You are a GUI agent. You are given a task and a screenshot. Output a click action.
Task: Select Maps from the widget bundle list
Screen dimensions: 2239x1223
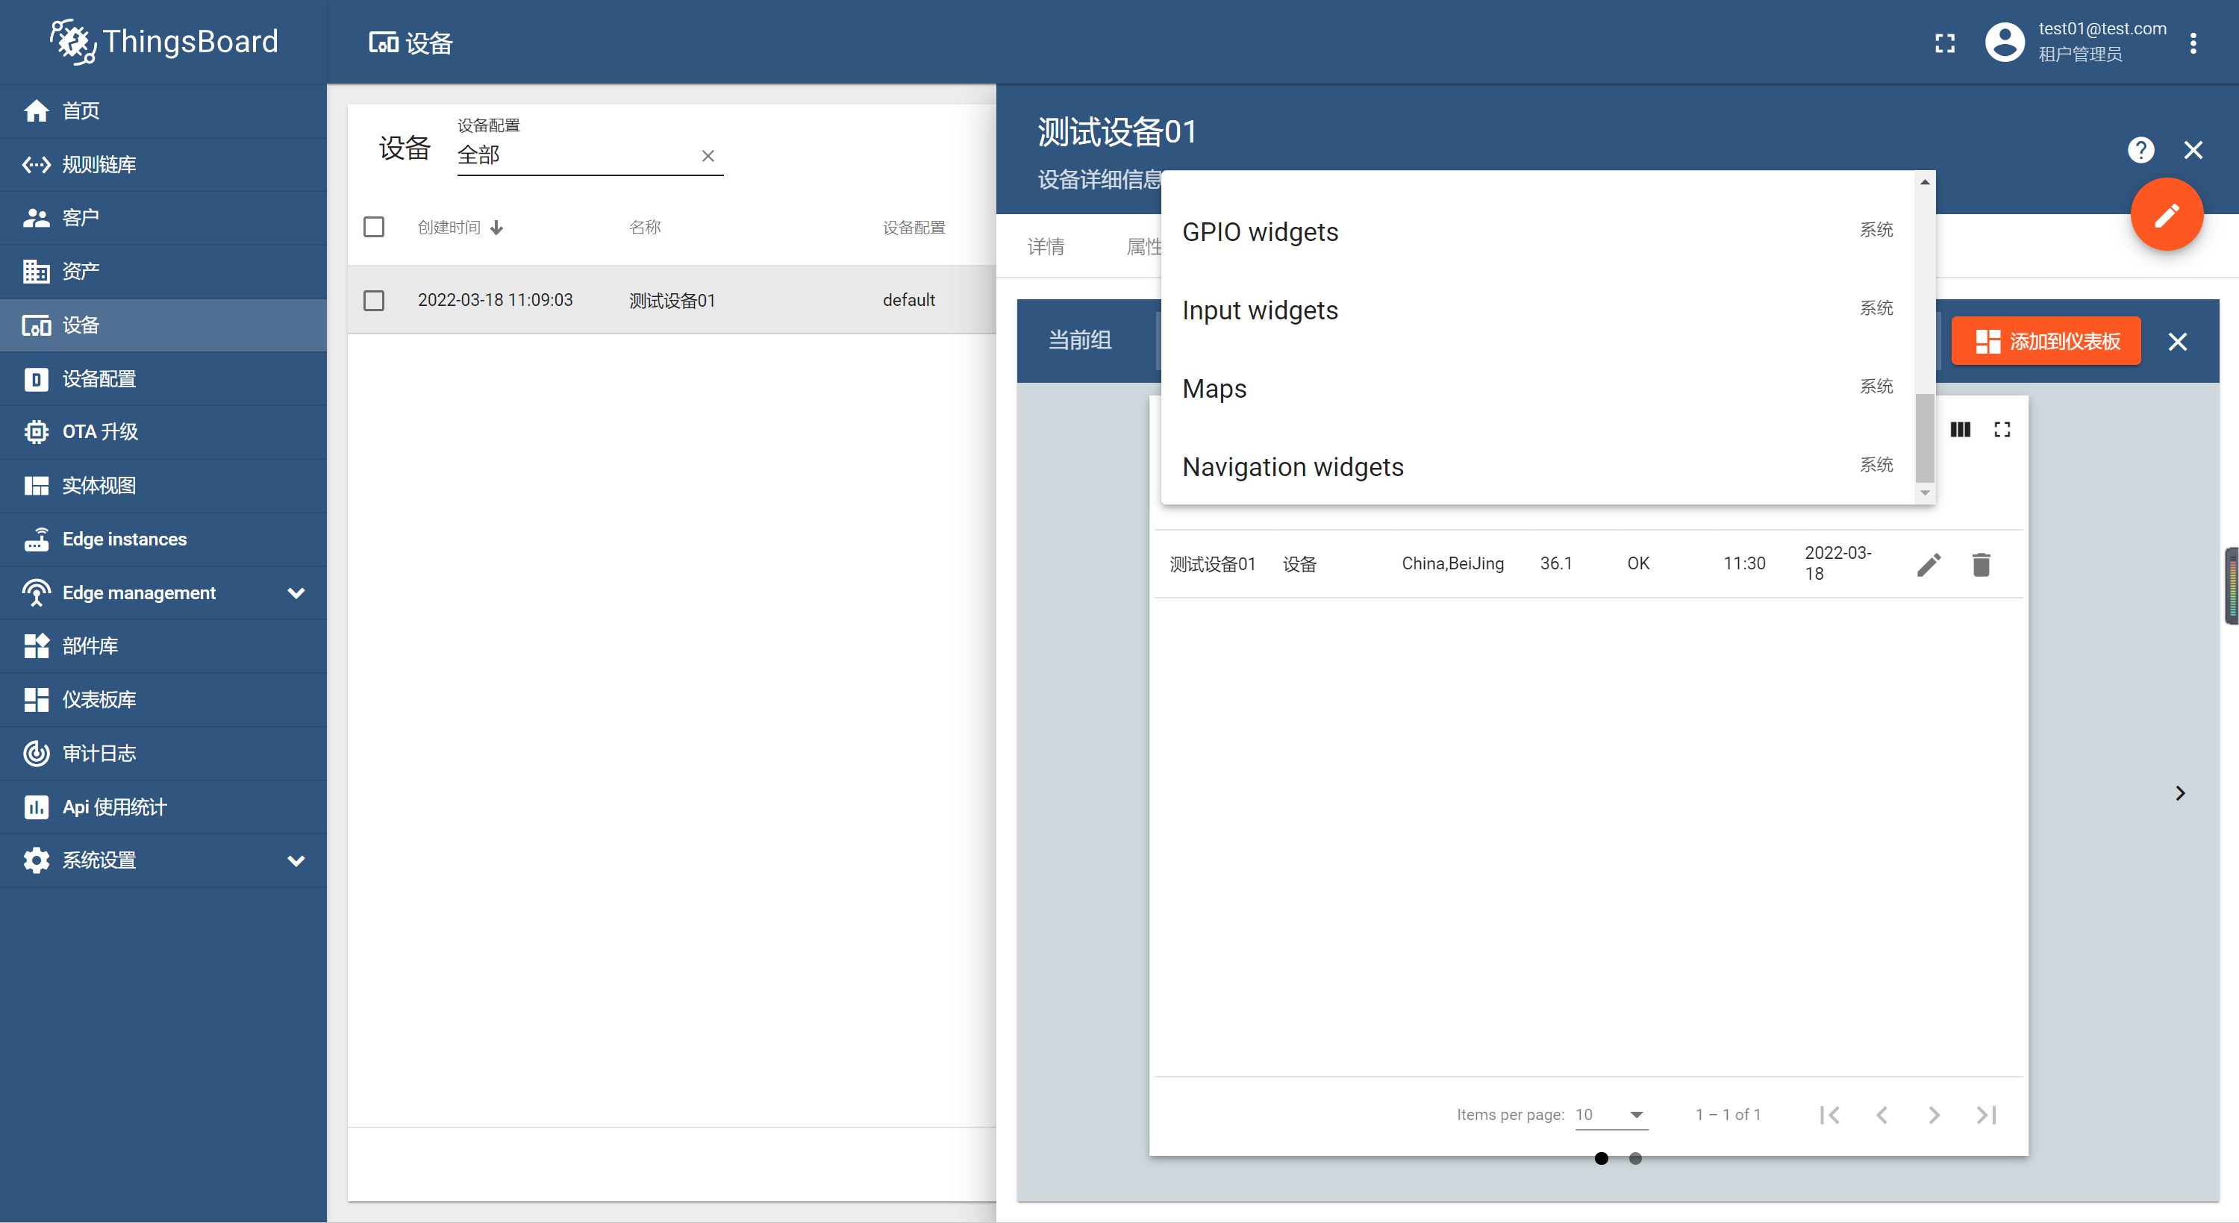[x=1214, y=389]
